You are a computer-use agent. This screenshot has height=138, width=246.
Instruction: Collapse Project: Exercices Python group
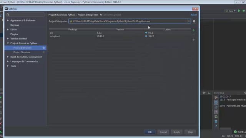8,43
